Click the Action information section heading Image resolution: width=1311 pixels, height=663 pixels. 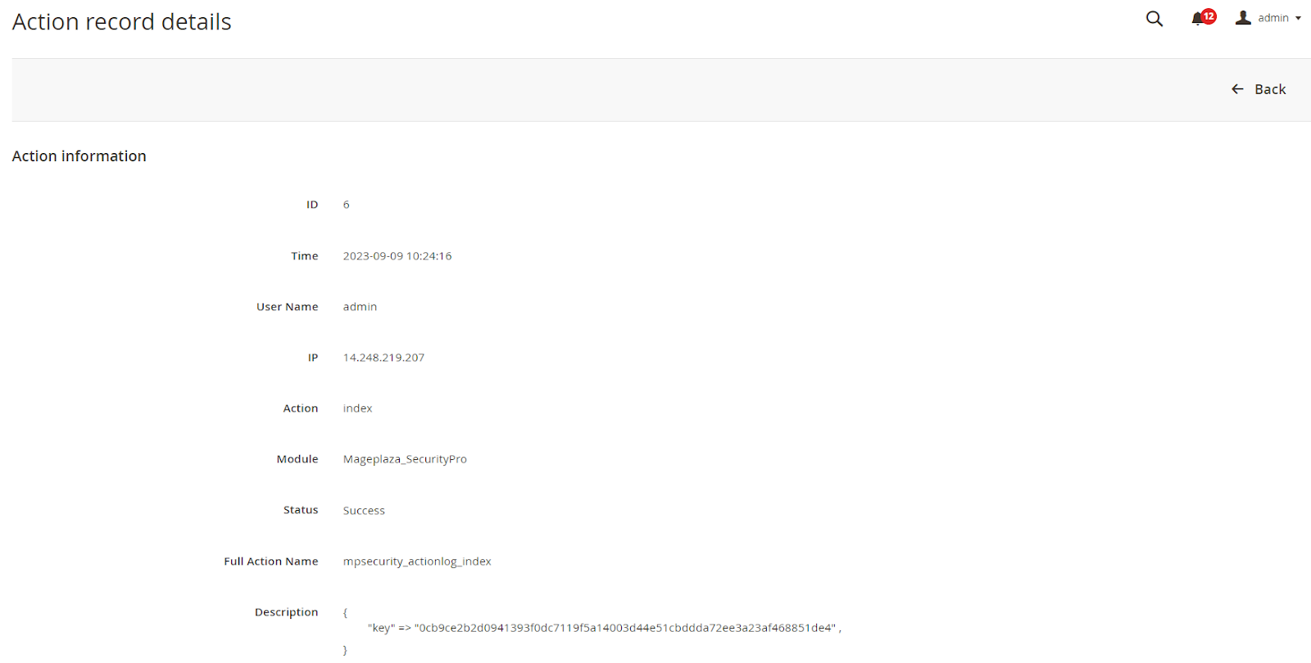(x=79, y=156)
